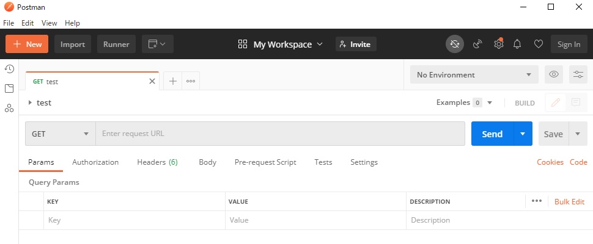Open settings gear icon in header

coord(499,44)
